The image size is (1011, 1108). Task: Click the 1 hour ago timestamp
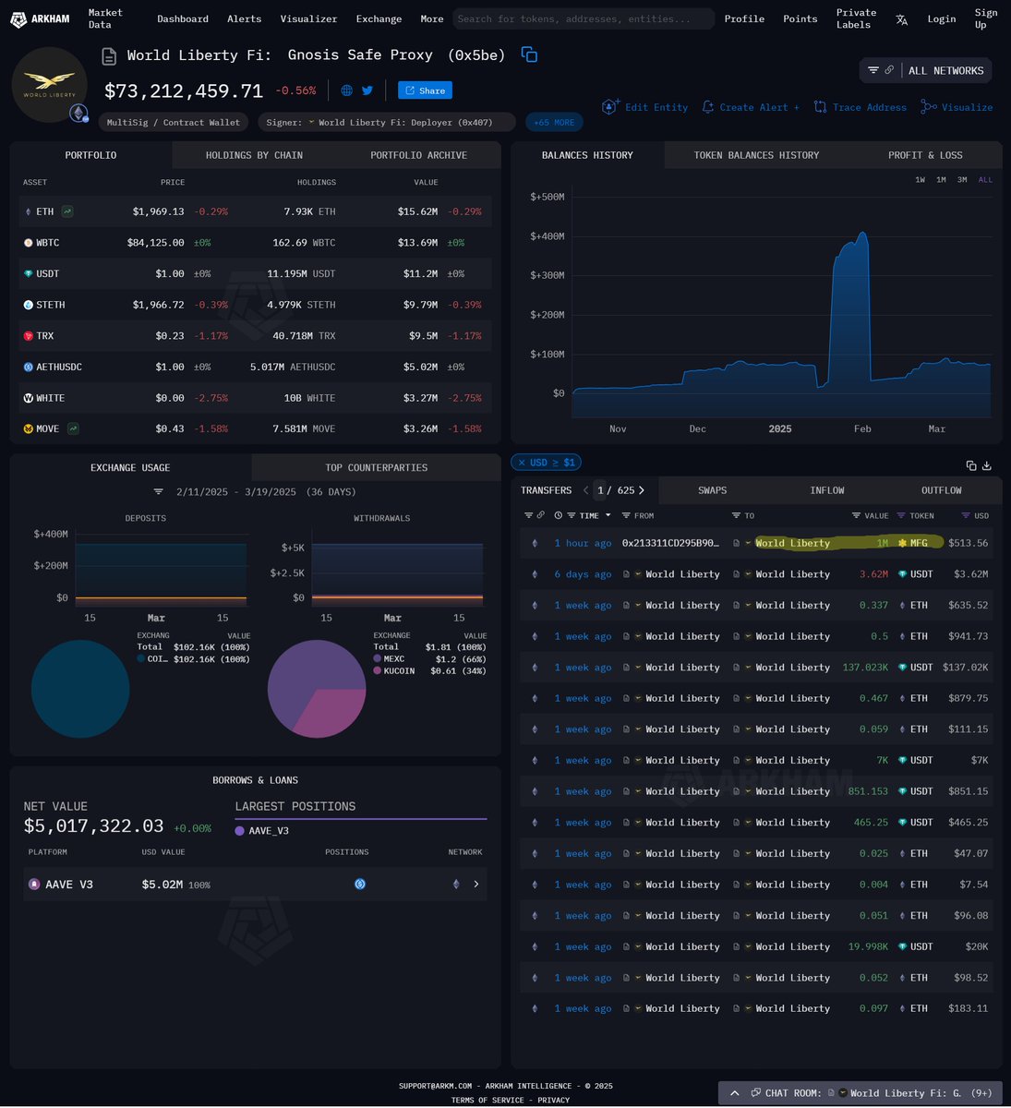click(x=583, y=543)
